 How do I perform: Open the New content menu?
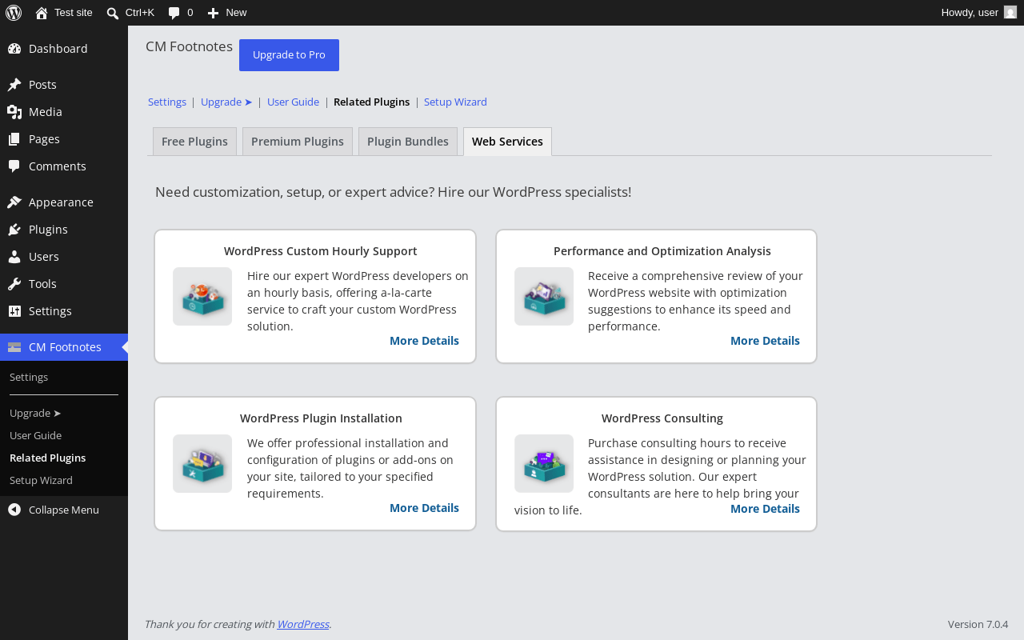[x=226, y=13]
